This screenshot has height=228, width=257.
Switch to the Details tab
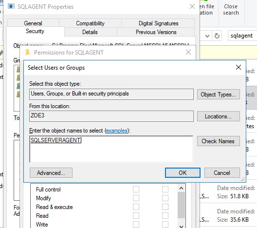click(x=90, y=32)
